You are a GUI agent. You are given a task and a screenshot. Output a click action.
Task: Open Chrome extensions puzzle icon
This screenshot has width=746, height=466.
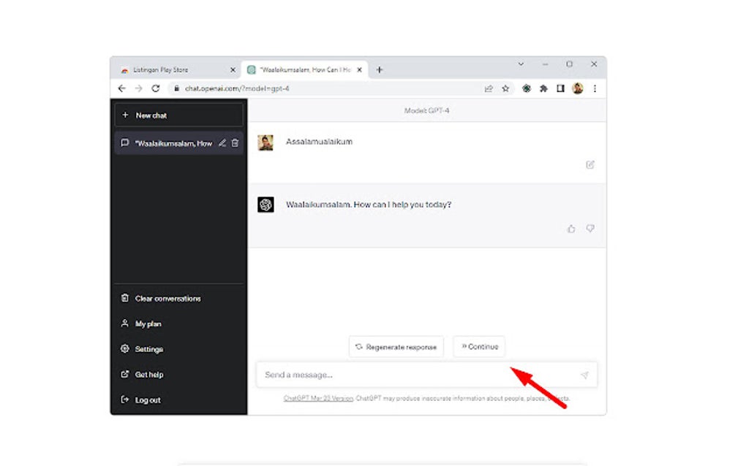pos(544,88)
